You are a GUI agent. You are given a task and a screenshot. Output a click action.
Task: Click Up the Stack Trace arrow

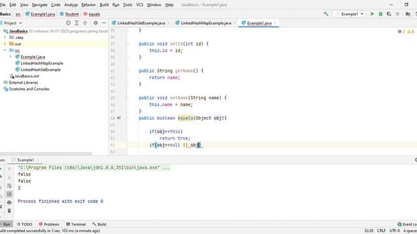coord(9,169)
